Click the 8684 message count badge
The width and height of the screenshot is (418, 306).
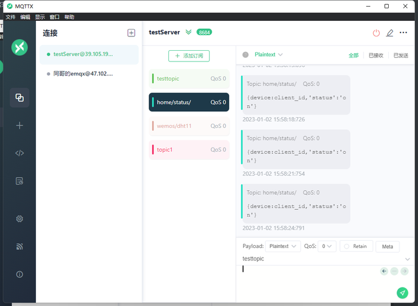pyautogui.click(x=204, y=32)
